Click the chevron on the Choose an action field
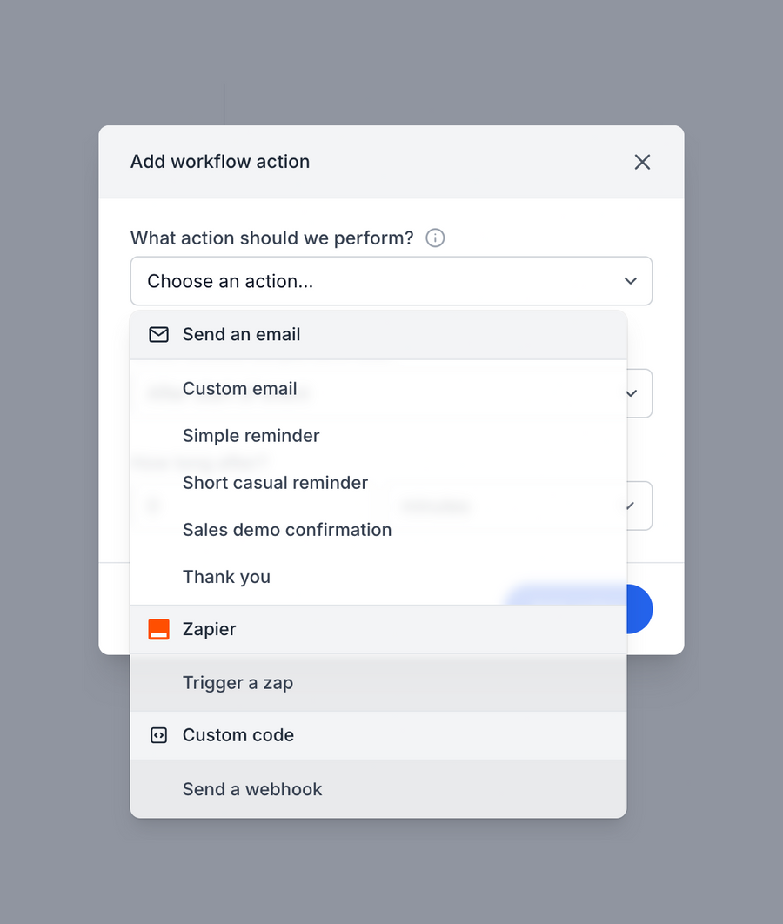 pos(631,281)
